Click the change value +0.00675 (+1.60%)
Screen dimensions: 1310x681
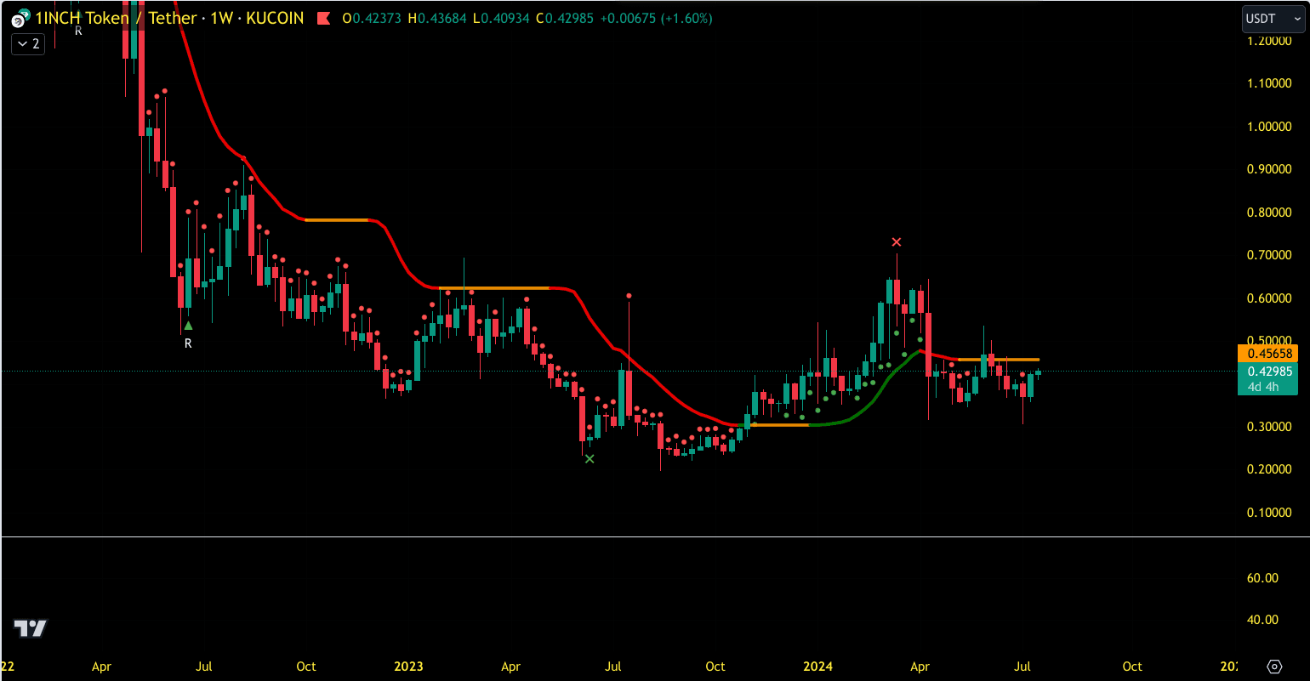[657, 19]
